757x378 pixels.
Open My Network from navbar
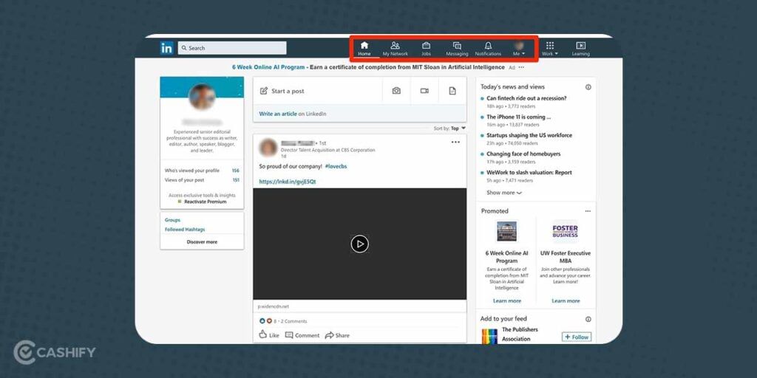tap(395, 49)
